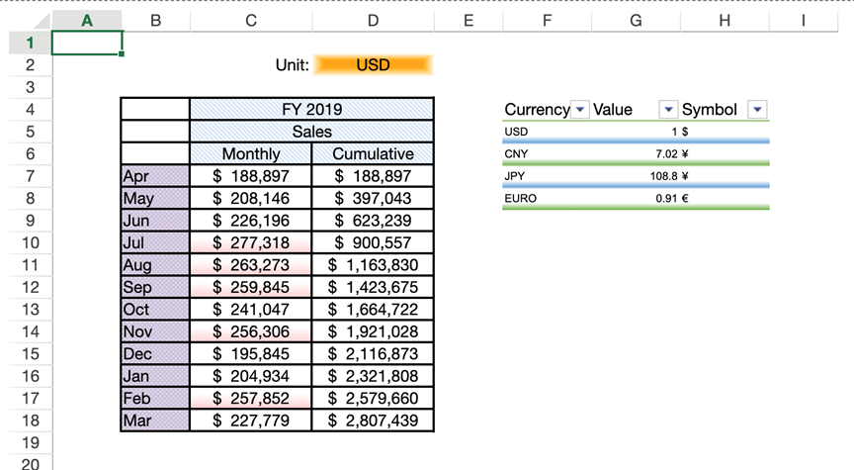Image resolution: width=854 pixels, height=470 pixels.
Task: Select the 'Sep' month cell
Action: [x=155, y=287]
